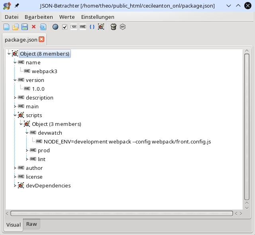Click the Open file folder icon

point(16,27)
